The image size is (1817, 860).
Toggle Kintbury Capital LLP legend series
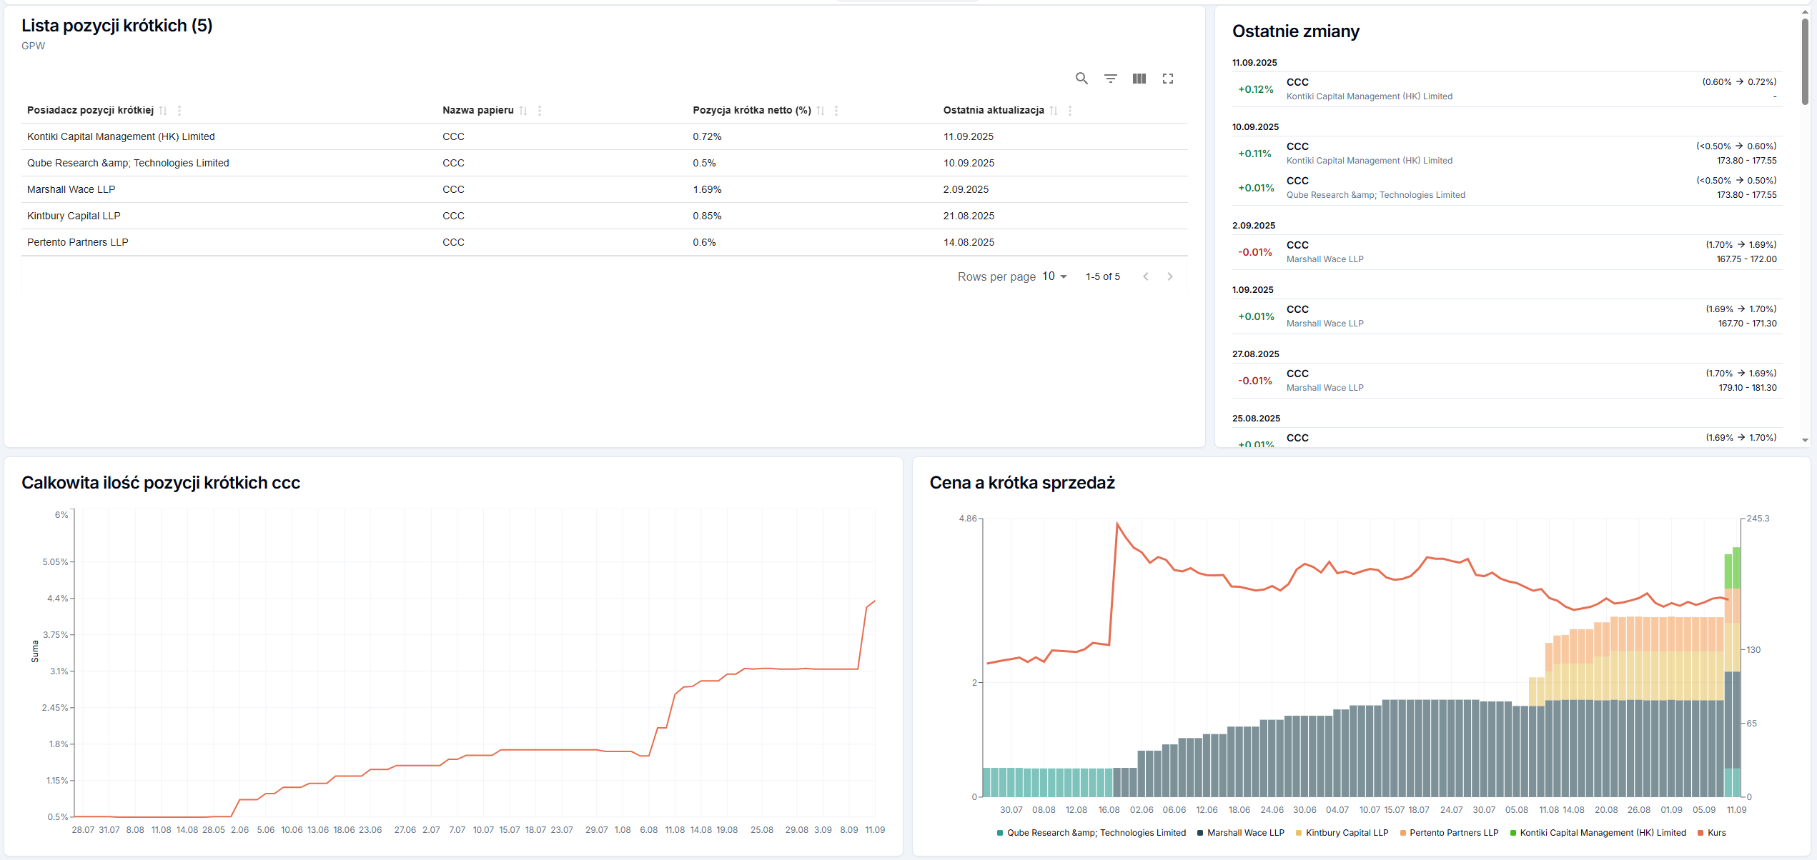pyautogui.click(x=1346, y=833)
